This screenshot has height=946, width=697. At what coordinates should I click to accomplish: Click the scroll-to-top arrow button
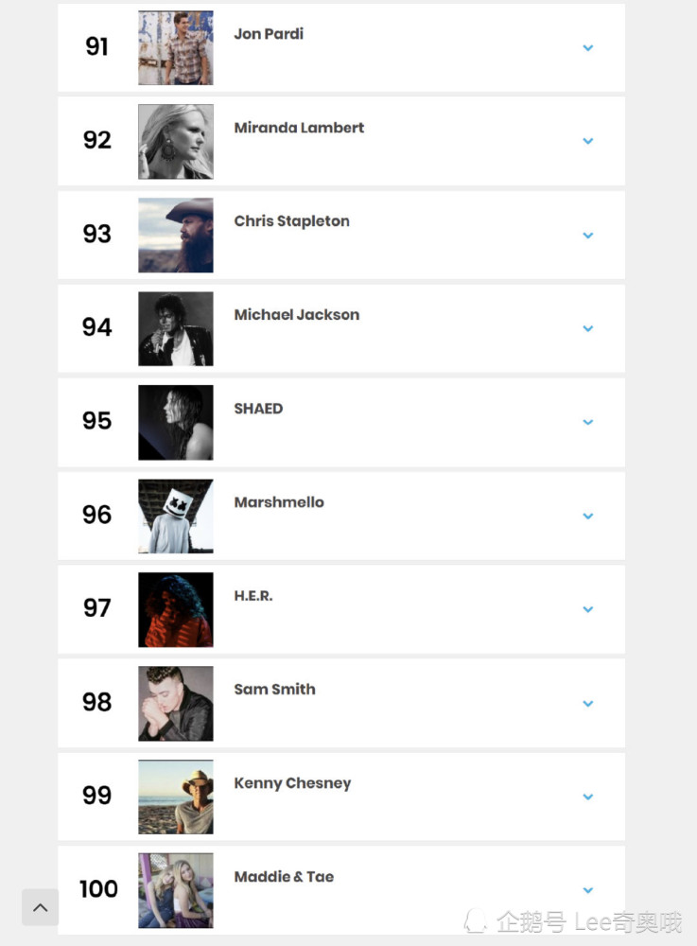(40, 907)
